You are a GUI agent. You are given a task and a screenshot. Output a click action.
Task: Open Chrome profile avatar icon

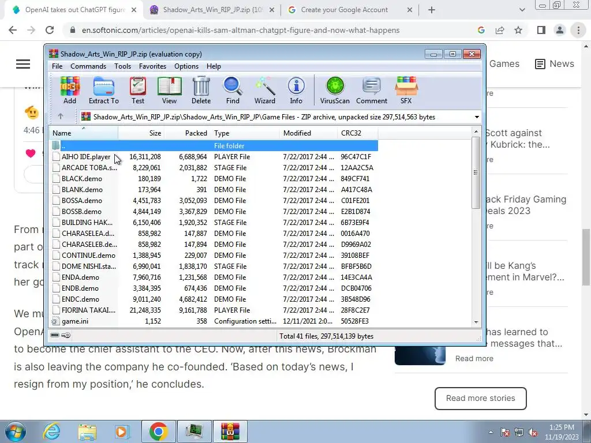pos(560,30)
